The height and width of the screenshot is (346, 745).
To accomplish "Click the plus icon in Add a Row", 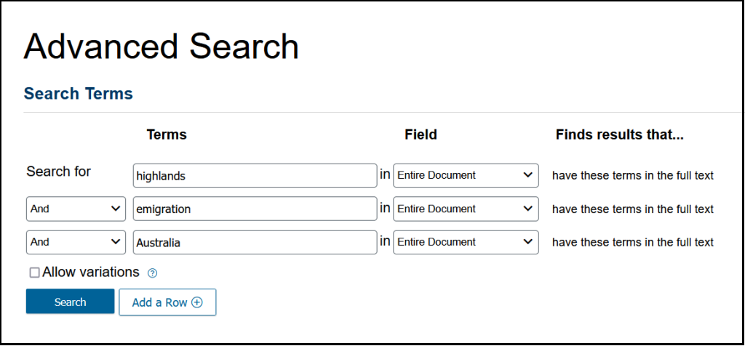I will (196, 302).
